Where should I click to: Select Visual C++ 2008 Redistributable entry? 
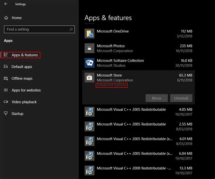click(138, 170)
